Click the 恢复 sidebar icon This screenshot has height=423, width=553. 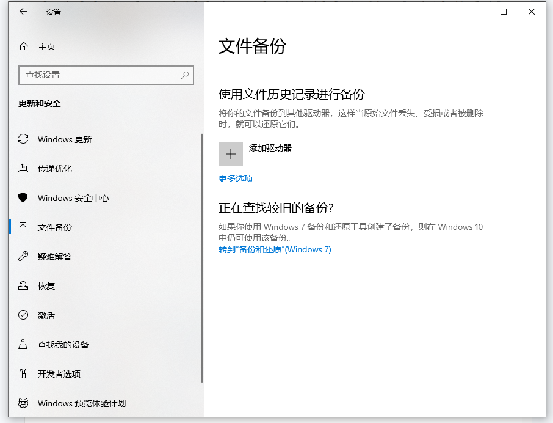tap(23, 285)
